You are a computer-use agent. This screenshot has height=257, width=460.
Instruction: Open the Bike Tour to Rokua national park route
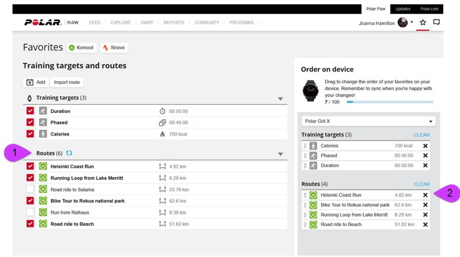(x=88, y=201)
